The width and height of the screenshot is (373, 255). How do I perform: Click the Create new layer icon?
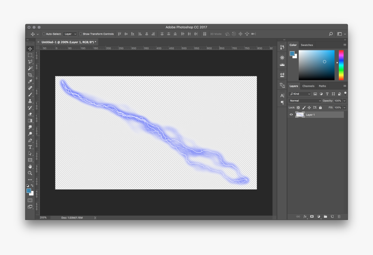(332, 216)
